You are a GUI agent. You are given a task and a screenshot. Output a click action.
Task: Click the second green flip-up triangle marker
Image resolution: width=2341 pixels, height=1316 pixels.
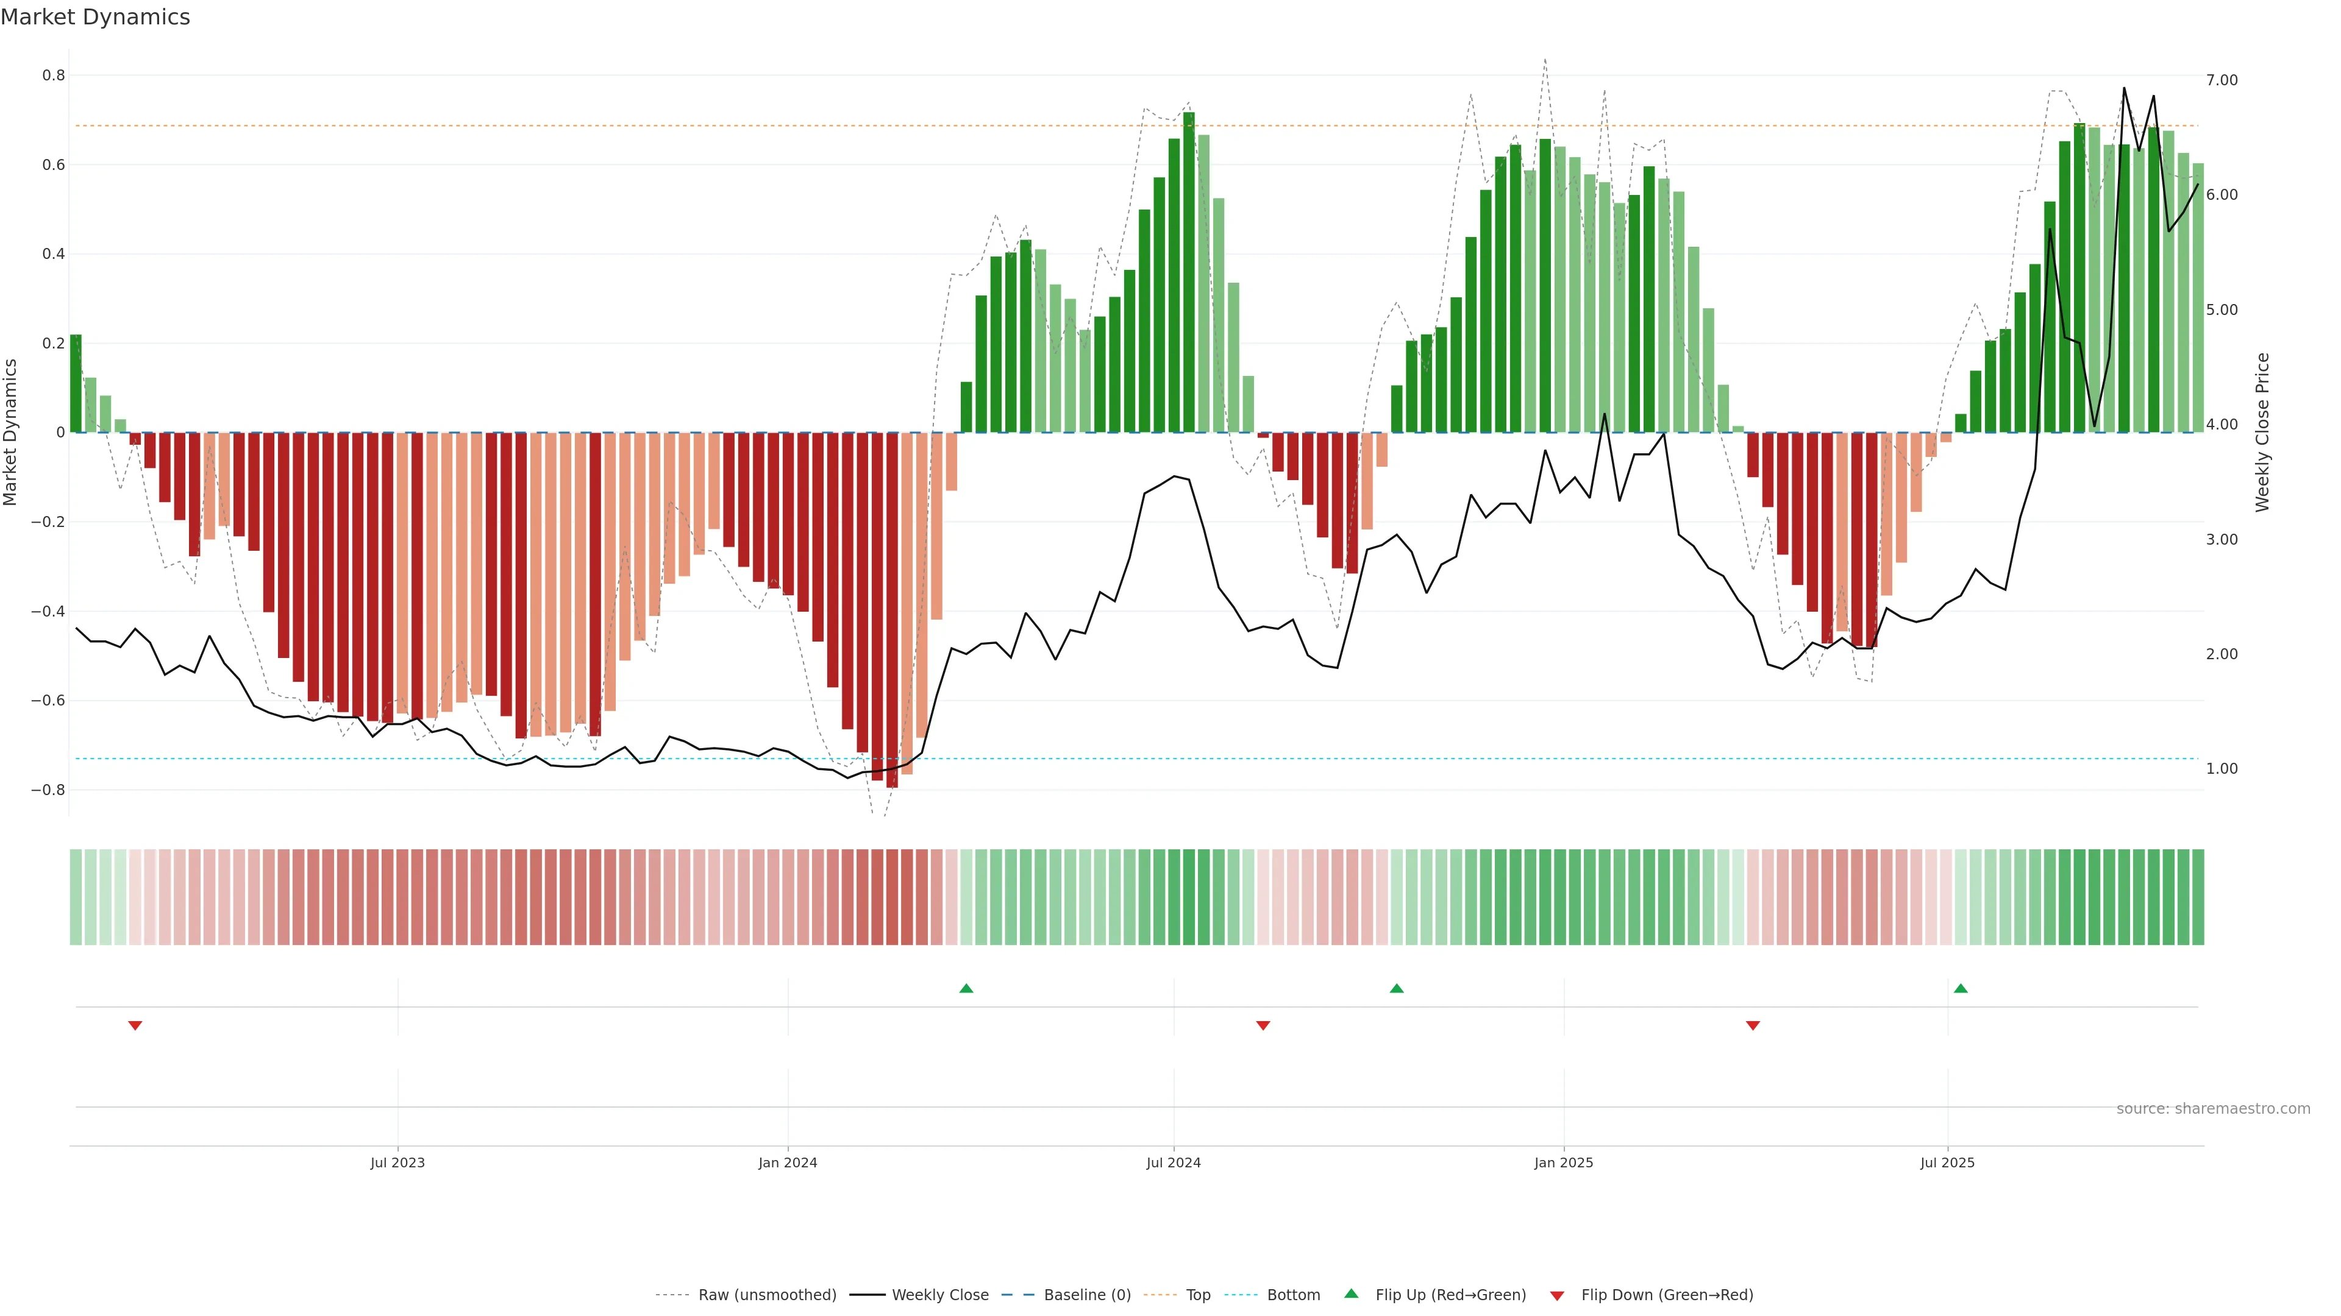point(1397,988)
